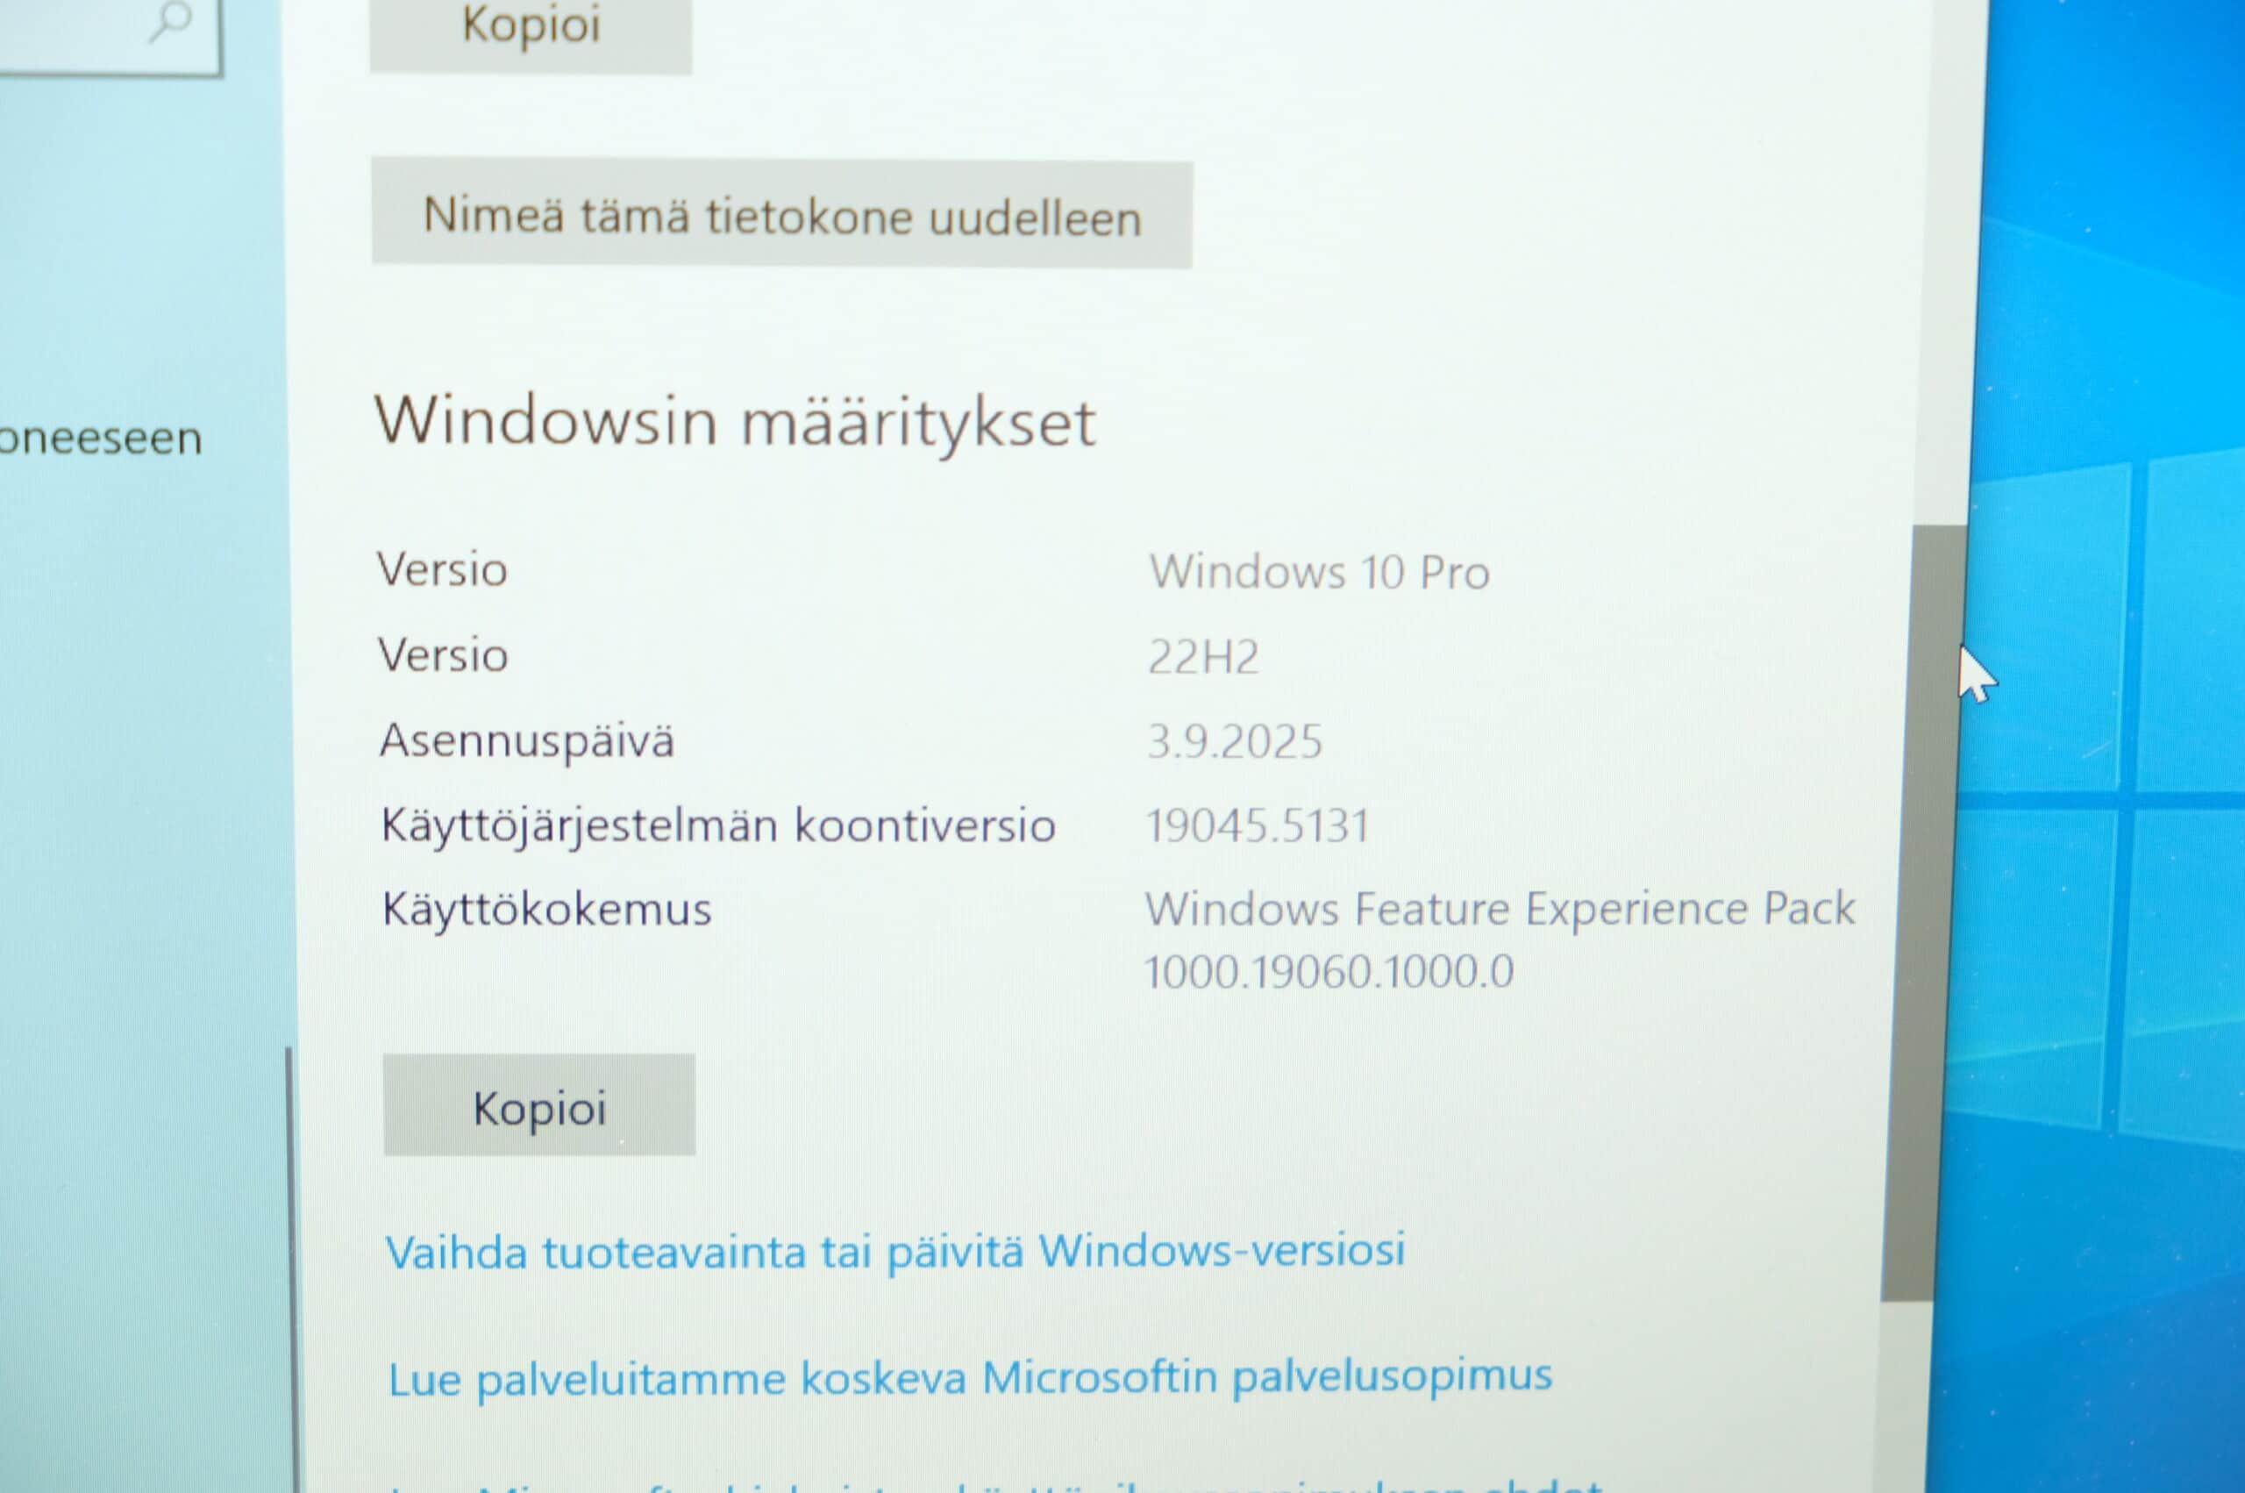
Task: Click the Versio label beside Windows 10 Pro
Action: pyautogui.click(x=442, y=569)
